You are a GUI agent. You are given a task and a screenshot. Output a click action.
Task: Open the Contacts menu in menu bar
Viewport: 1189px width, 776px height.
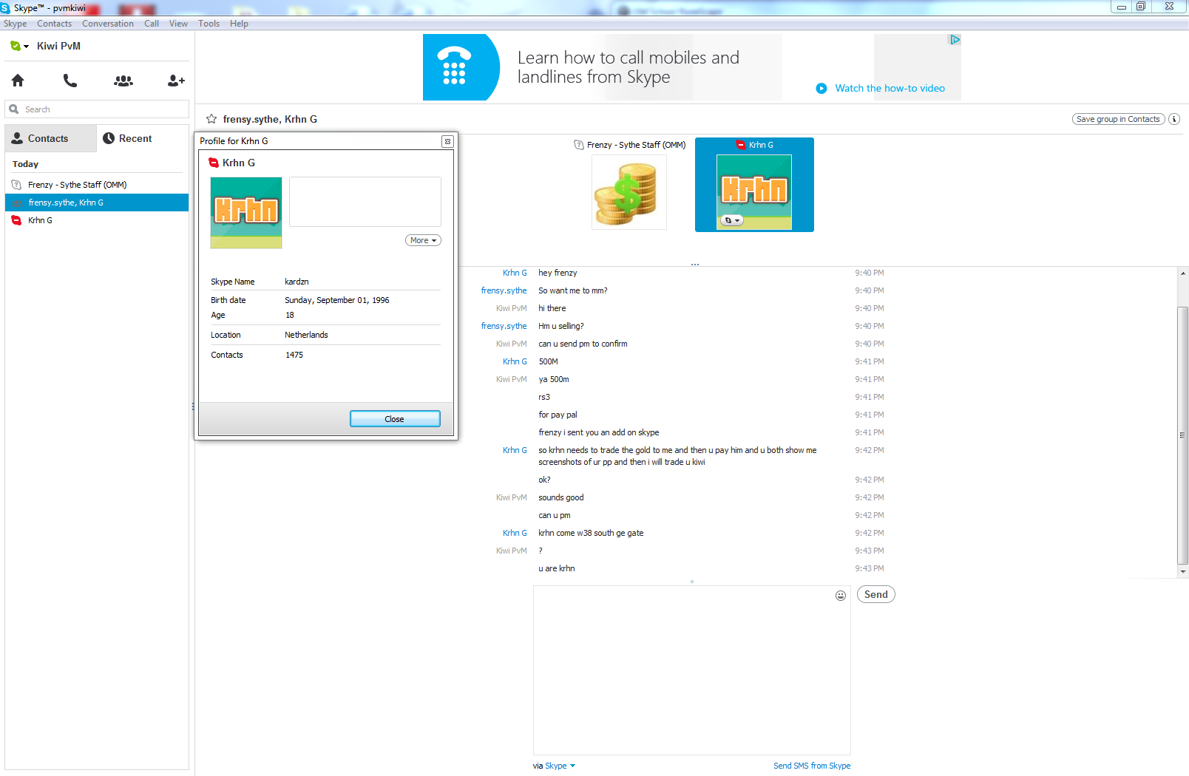pyautogui.click(x=55, y=24)
